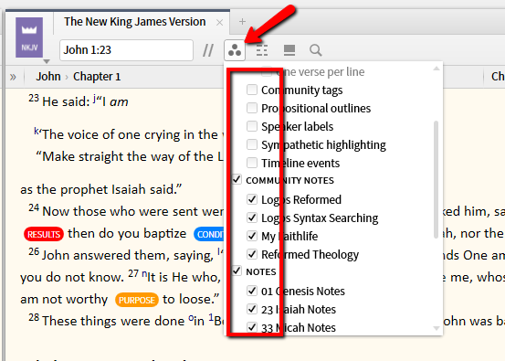Uncheck the NOTES group checkbox
Screen dimensions: 505x361
click(237, 271)
